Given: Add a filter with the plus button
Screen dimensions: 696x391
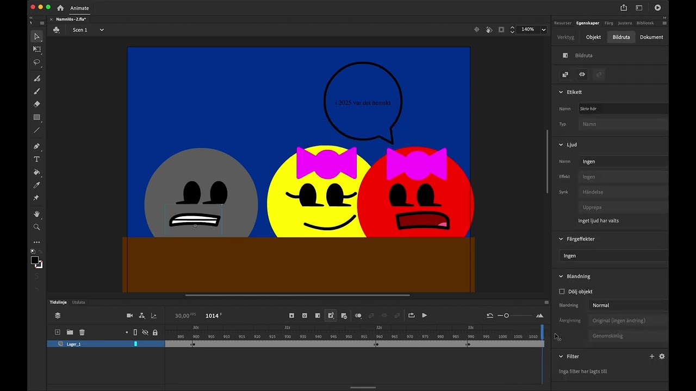Looking at the screenshot, I should pos(652,356).
